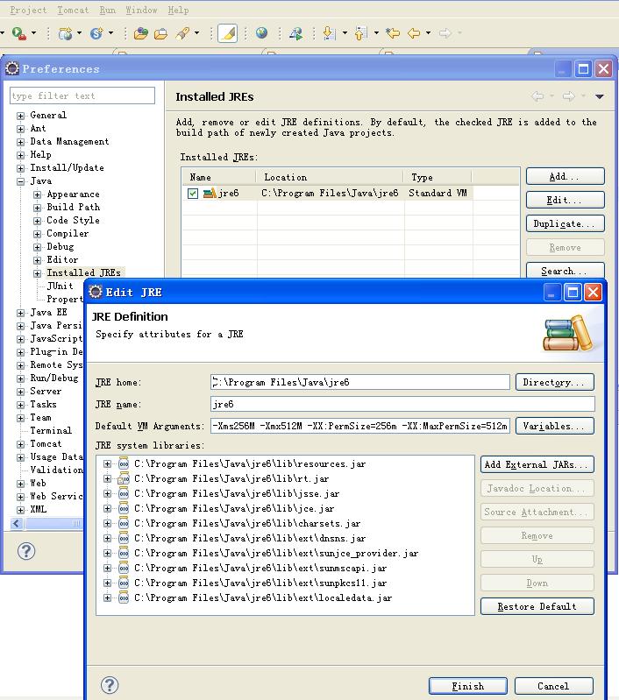Viewport: 619px width, 700px height.
Task: Click the Default VM Arguments field
Action: click(x=360, y=426)
